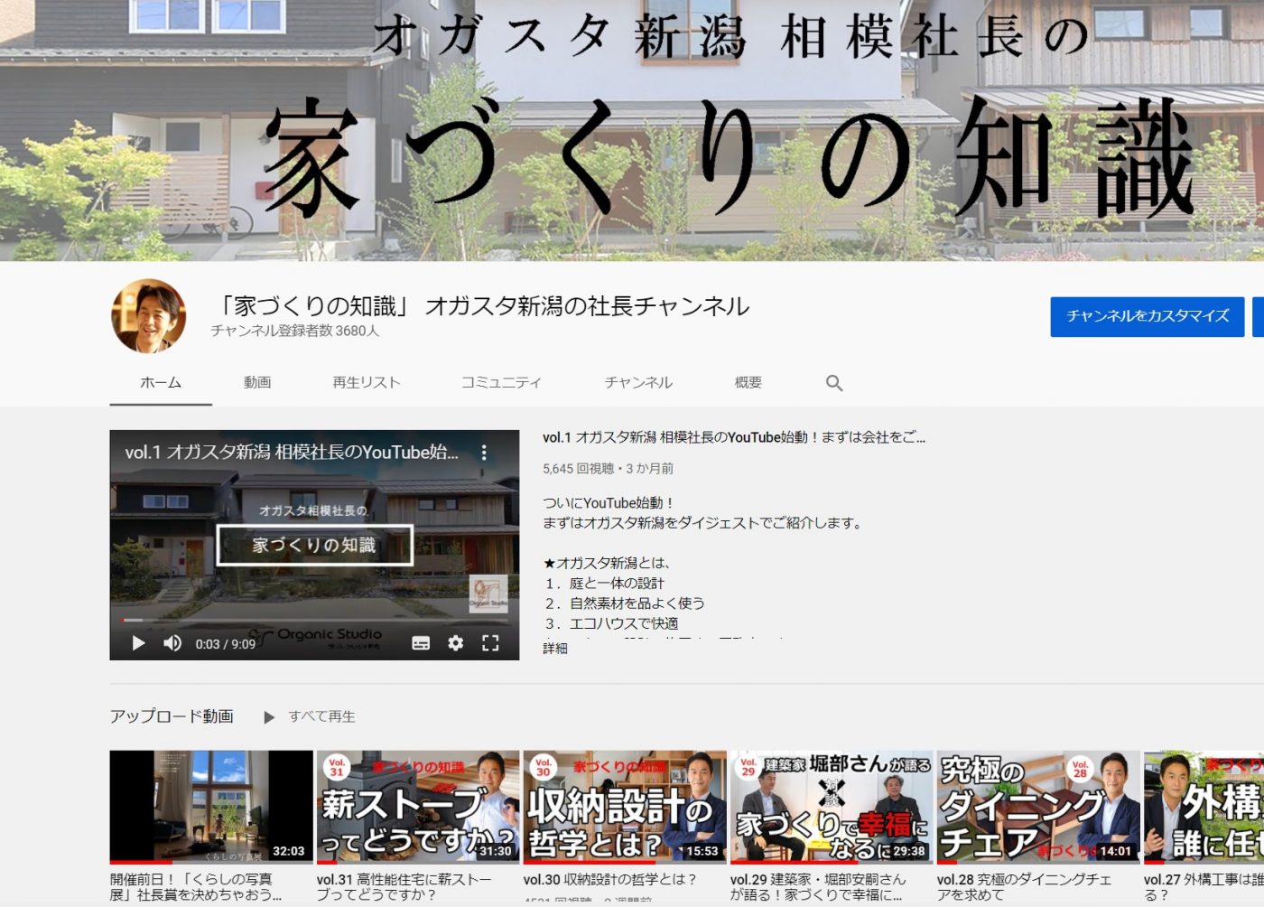The height and width of the screenshot is (907, 1264).
Task: Open the くらしの写真展 video thumbnail
Action: click(211, 807)
